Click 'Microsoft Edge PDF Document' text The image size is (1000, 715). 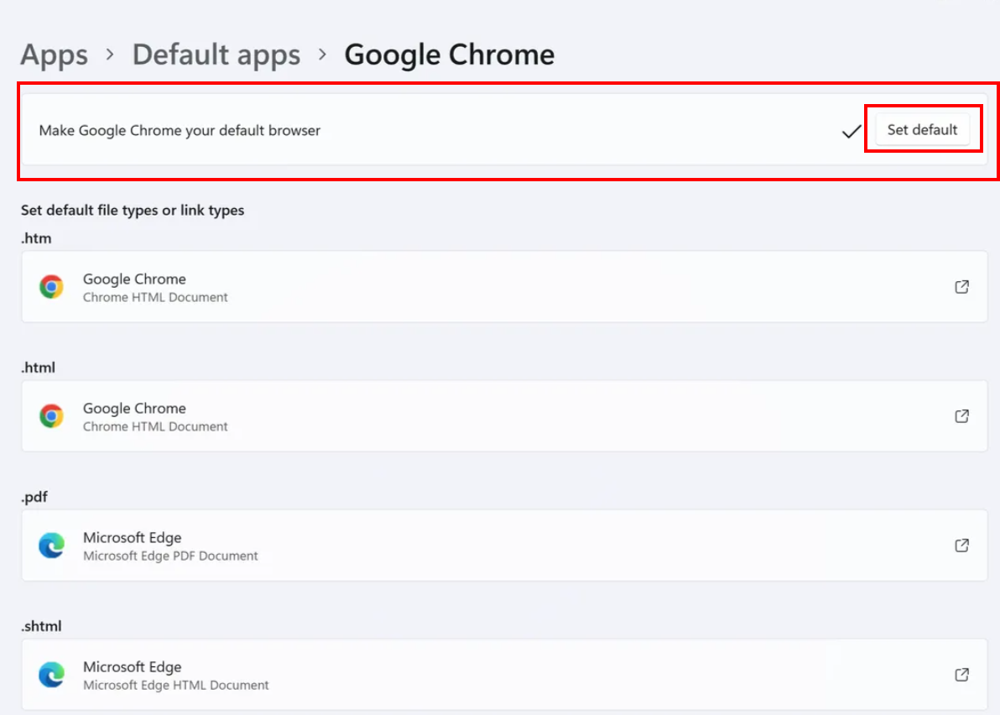pyautogui.click(x=170, y=556)
